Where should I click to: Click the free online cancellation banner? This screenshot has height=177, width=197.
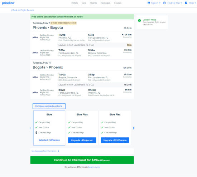click(82, 17)
